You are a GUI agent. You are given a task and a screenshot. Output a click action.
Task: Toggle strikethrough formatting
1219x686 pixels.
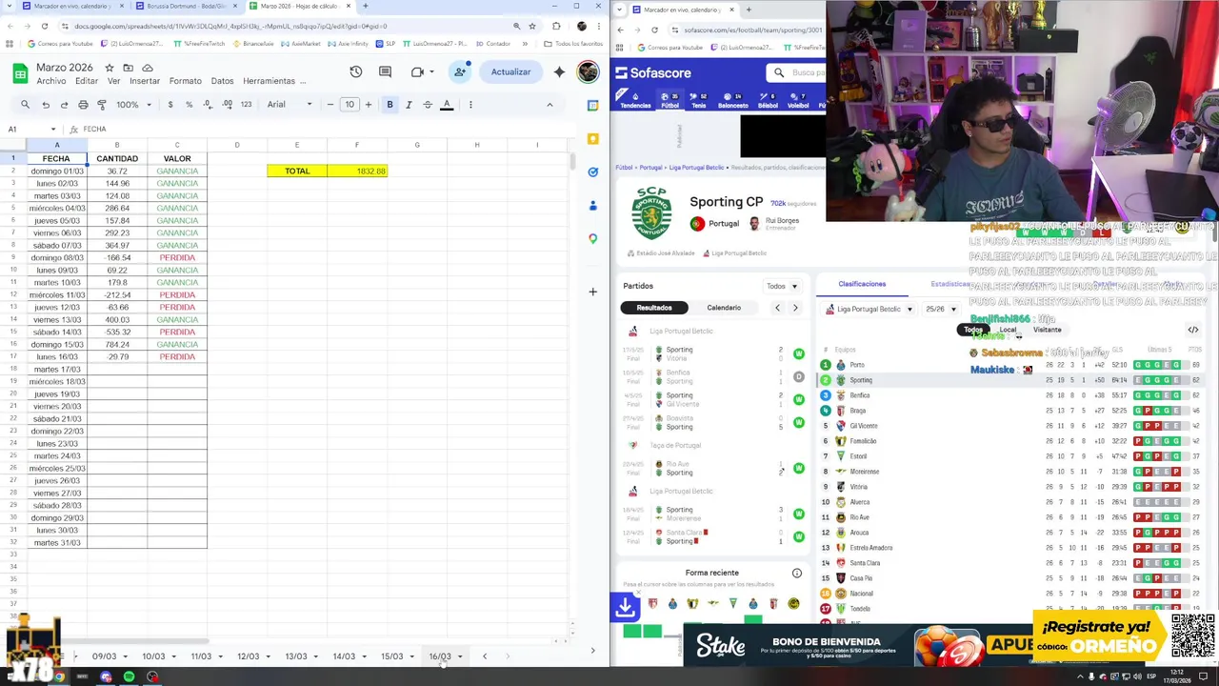click(428, 105)
